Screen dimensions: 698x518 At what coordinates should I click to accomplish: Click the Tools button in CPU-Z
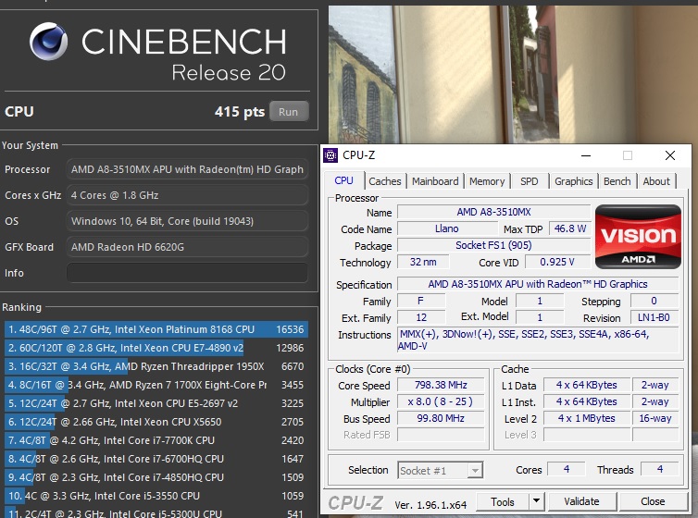[502, 502]
